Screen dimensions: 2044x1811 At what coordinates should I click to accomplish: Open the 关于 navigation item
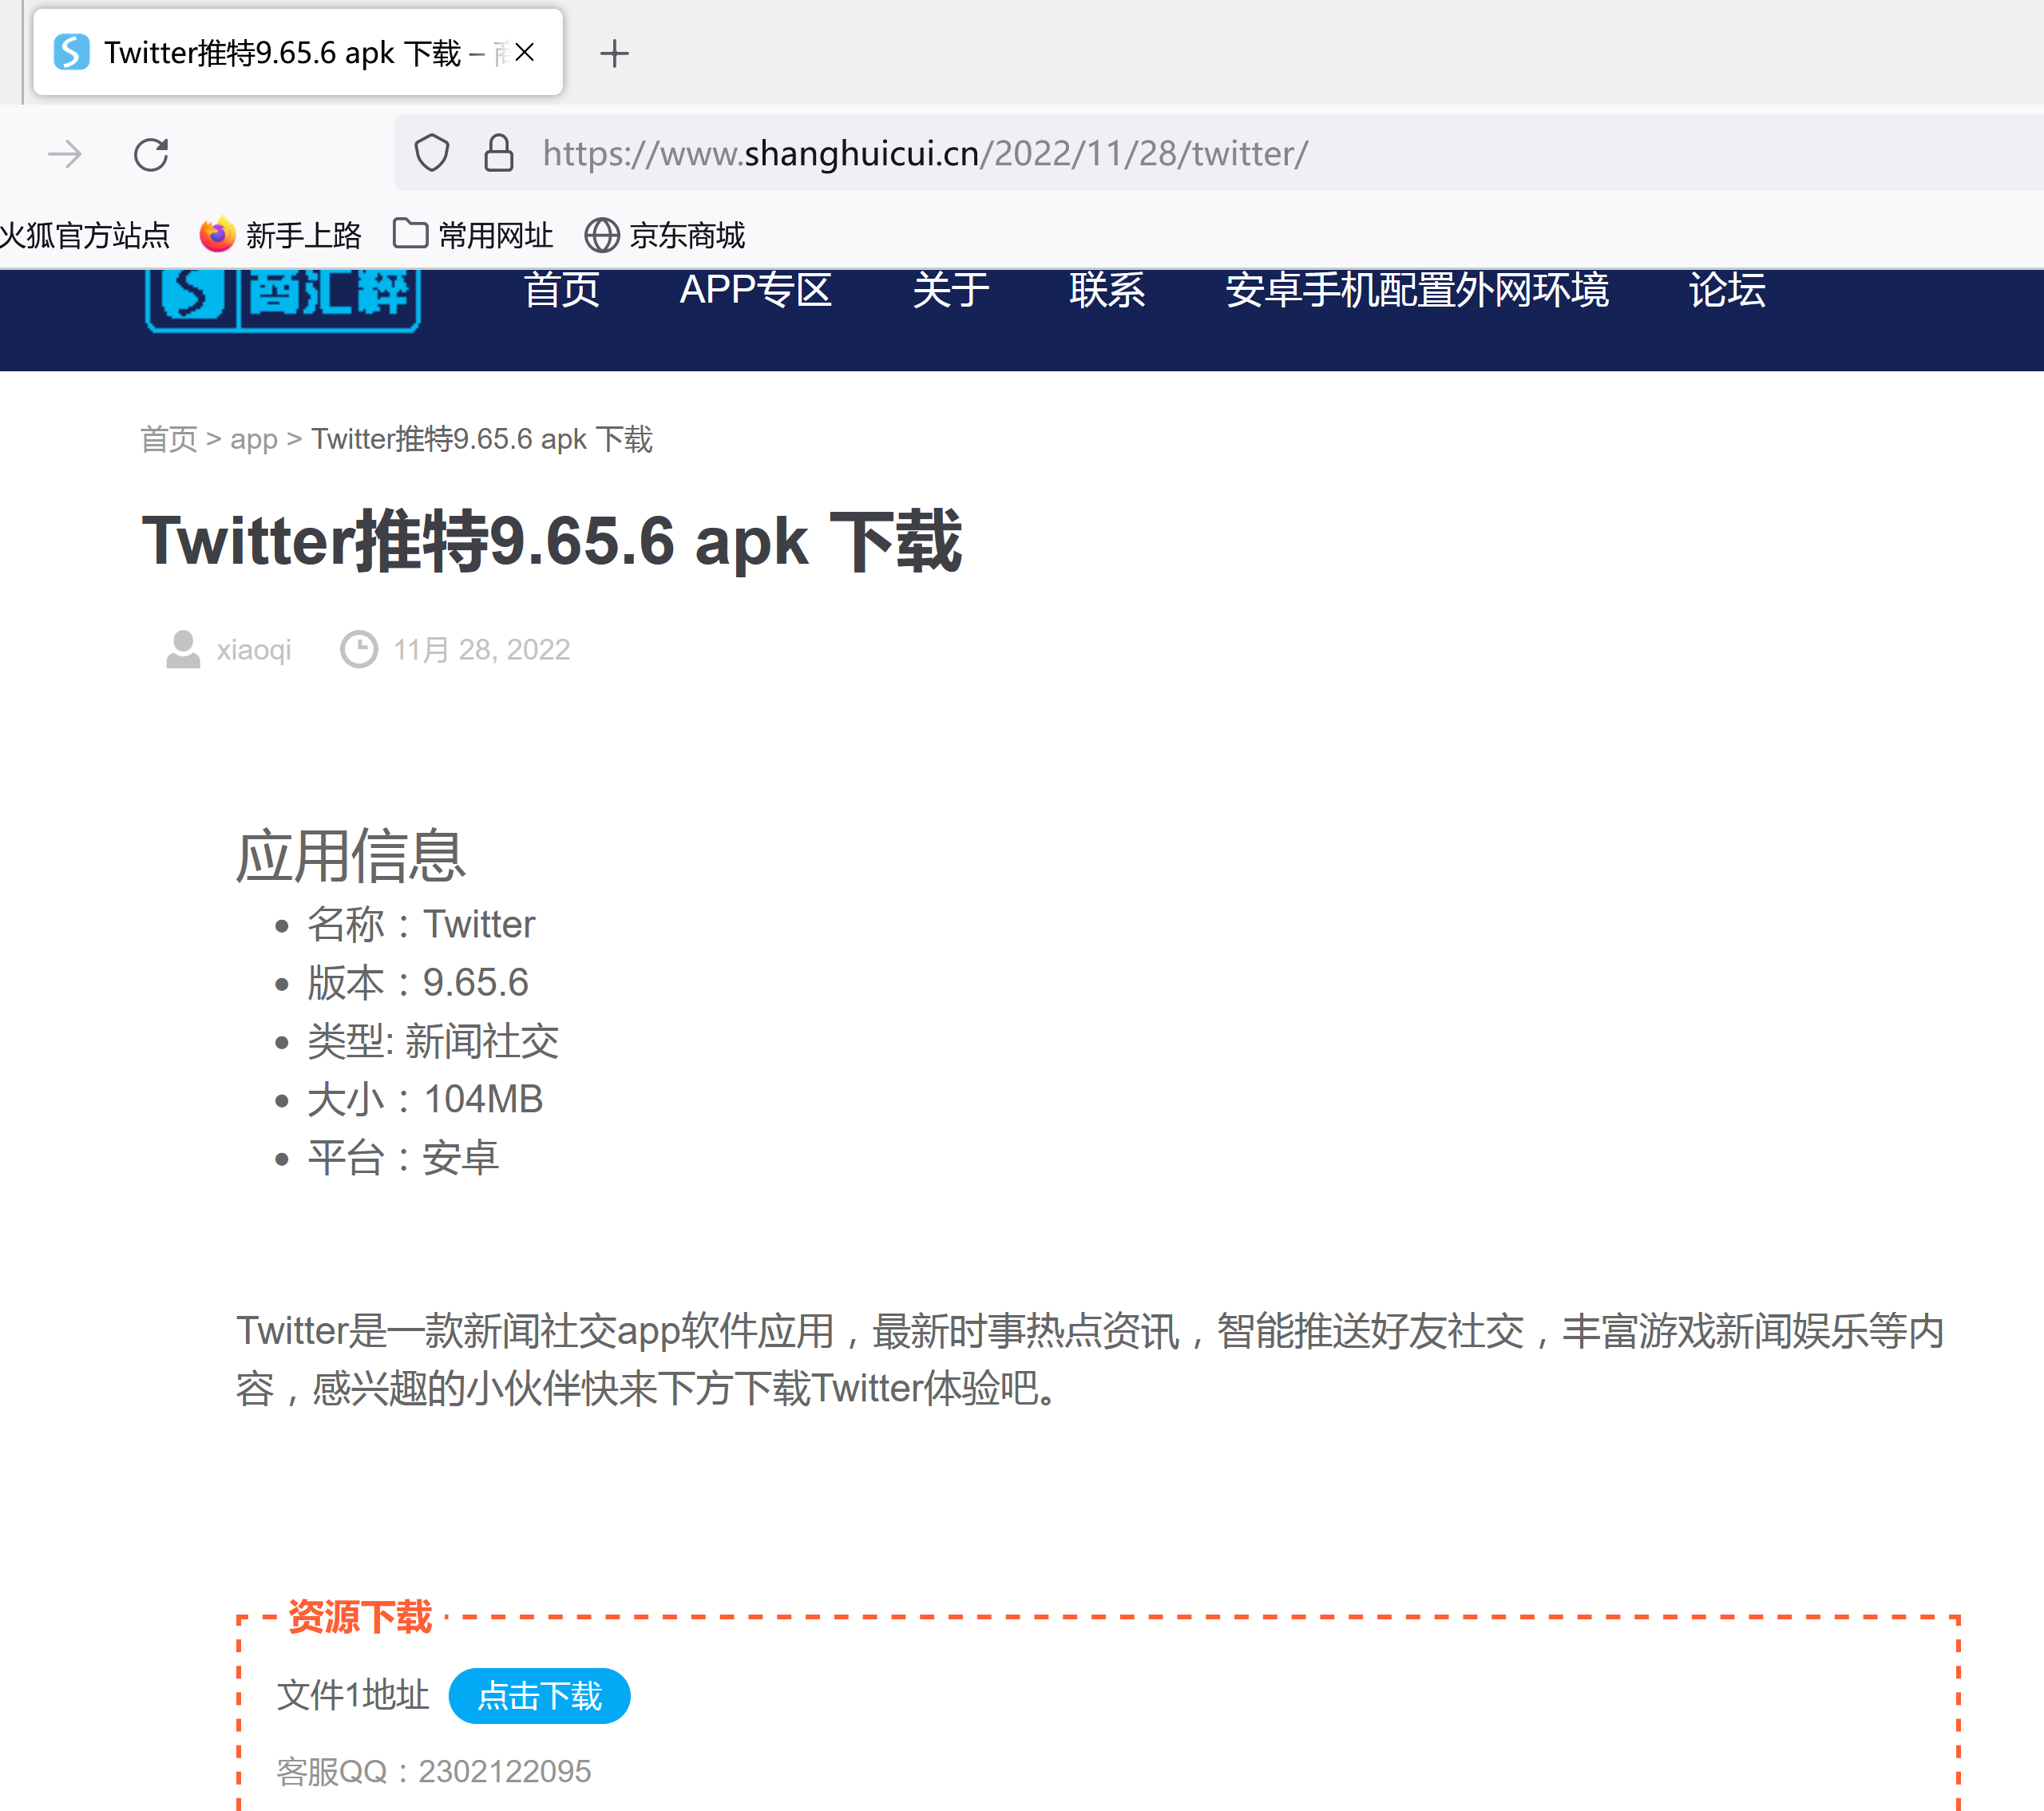click(950, 290)
